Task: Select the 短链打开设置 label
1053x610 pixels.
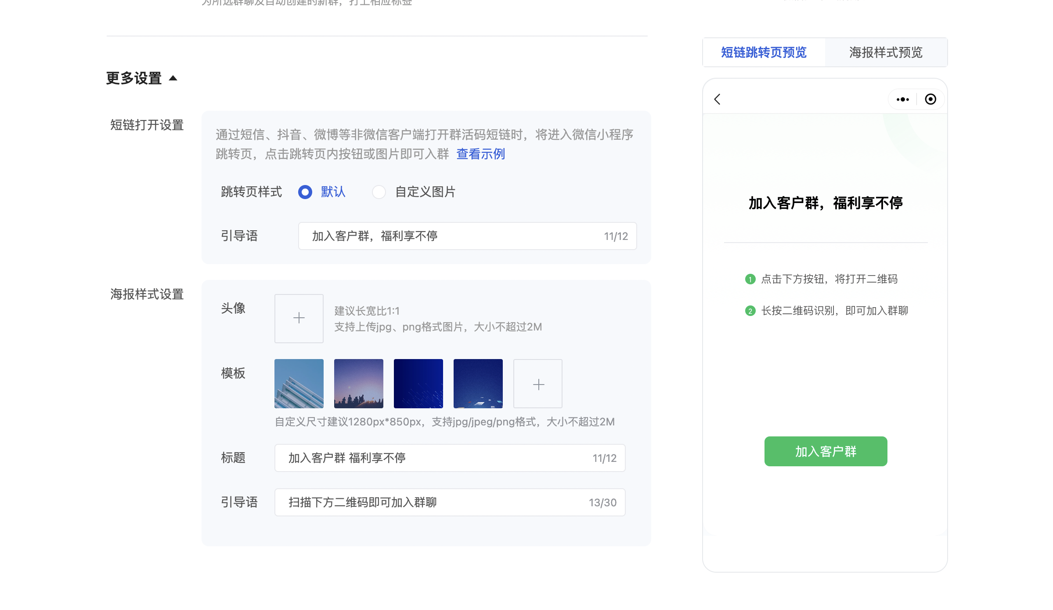Action: (x=147, y=125)
